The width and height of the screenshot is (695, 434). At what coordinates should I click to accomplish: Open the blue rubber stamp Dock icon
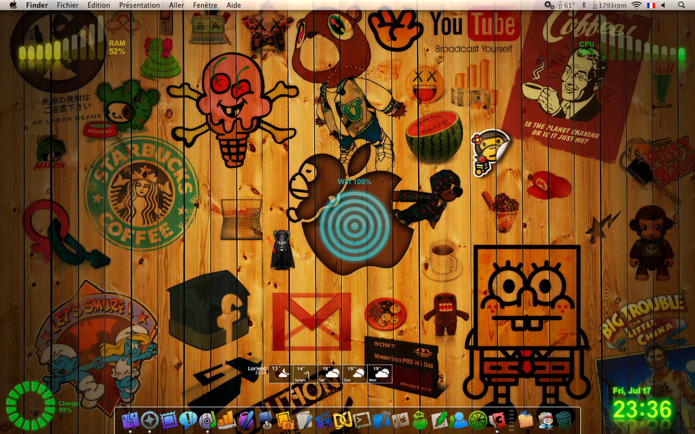coord(265,420)
